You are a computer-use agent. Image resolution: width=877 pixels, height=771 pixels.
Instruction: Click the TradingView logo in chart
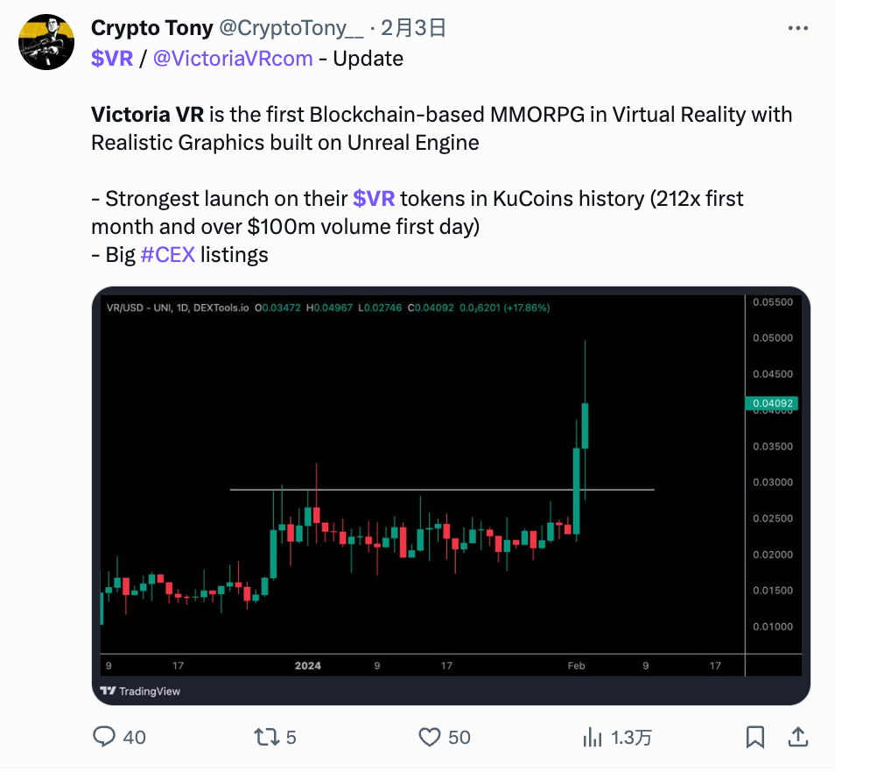[140, 691]
